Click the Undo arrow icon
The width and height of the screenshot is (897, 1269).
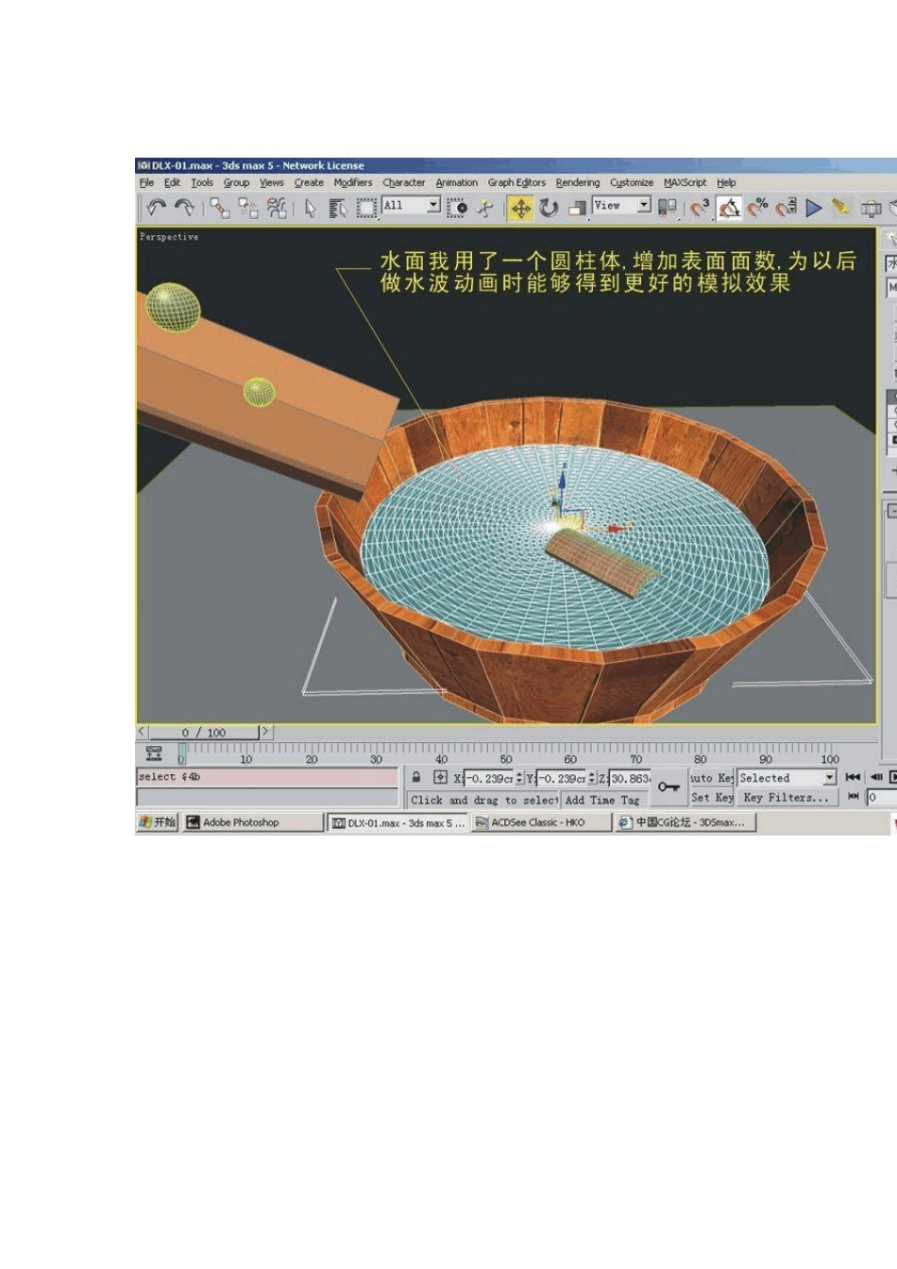pos(157,207)
